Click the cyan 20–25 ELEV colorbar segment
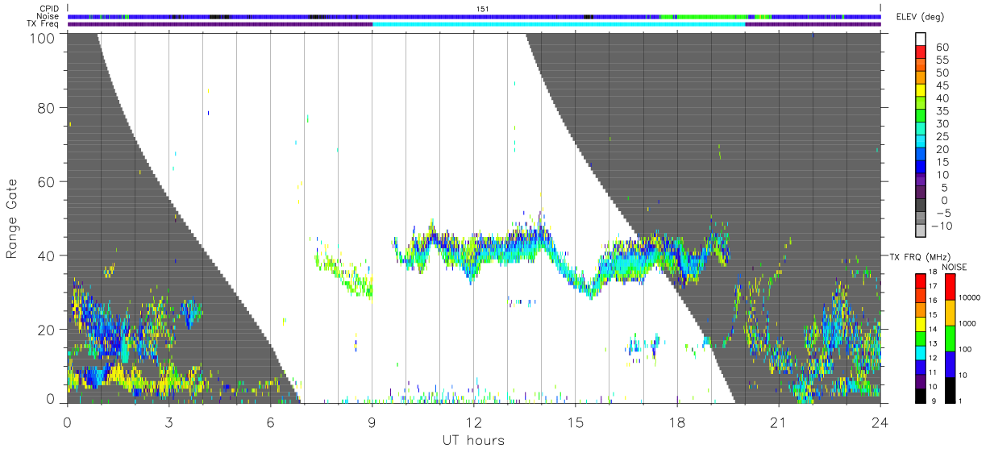The image size is (990, 457). point(921,143)
